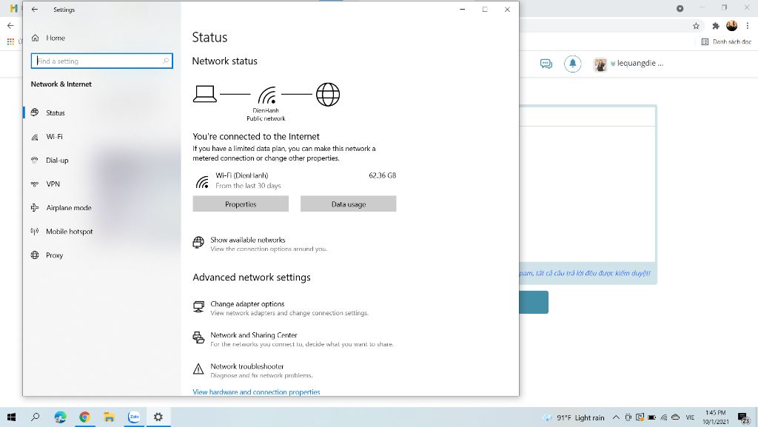Image resolution: width=758 pixels, height=427 pixels.
Task: Click the 62.36 GB data usage value
Action: pos(383,175)
